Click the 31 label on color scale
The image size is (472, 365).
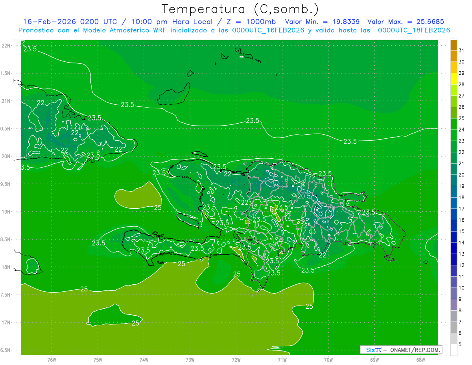pos(461,50)
